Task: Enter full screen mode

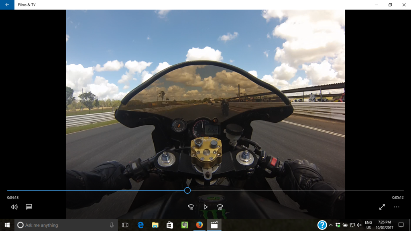Action: tap(382, 207)
